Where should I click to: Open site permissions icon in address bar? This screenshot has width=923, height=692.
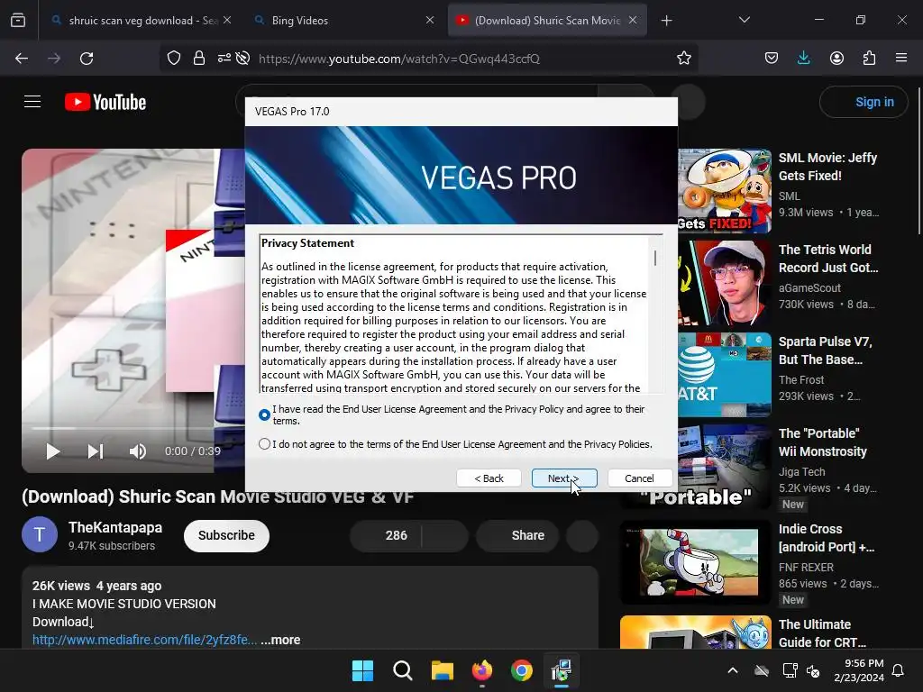tap(224, 59)
